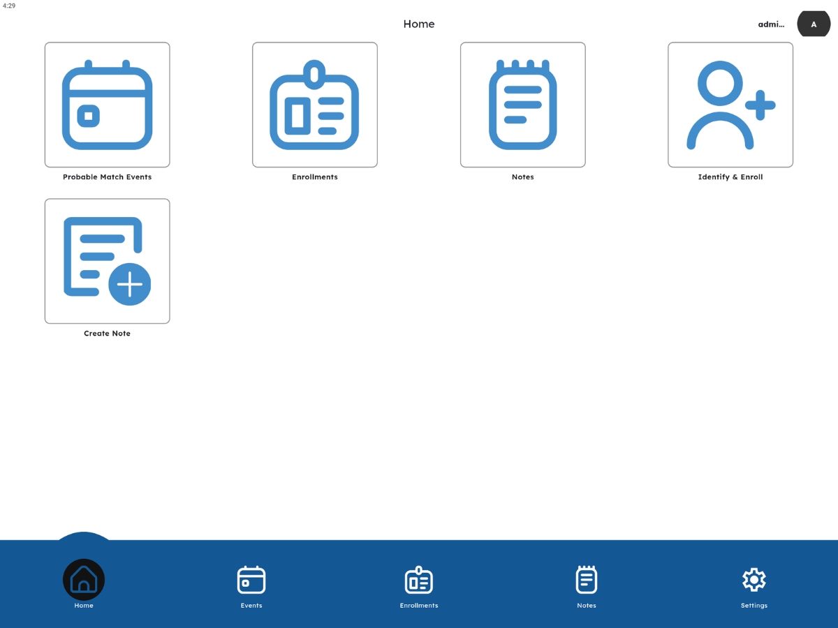The width and height of the screenshot is (838, 628).
Task: Open the Enrollments ID badge tile
Action: [315, 105]
